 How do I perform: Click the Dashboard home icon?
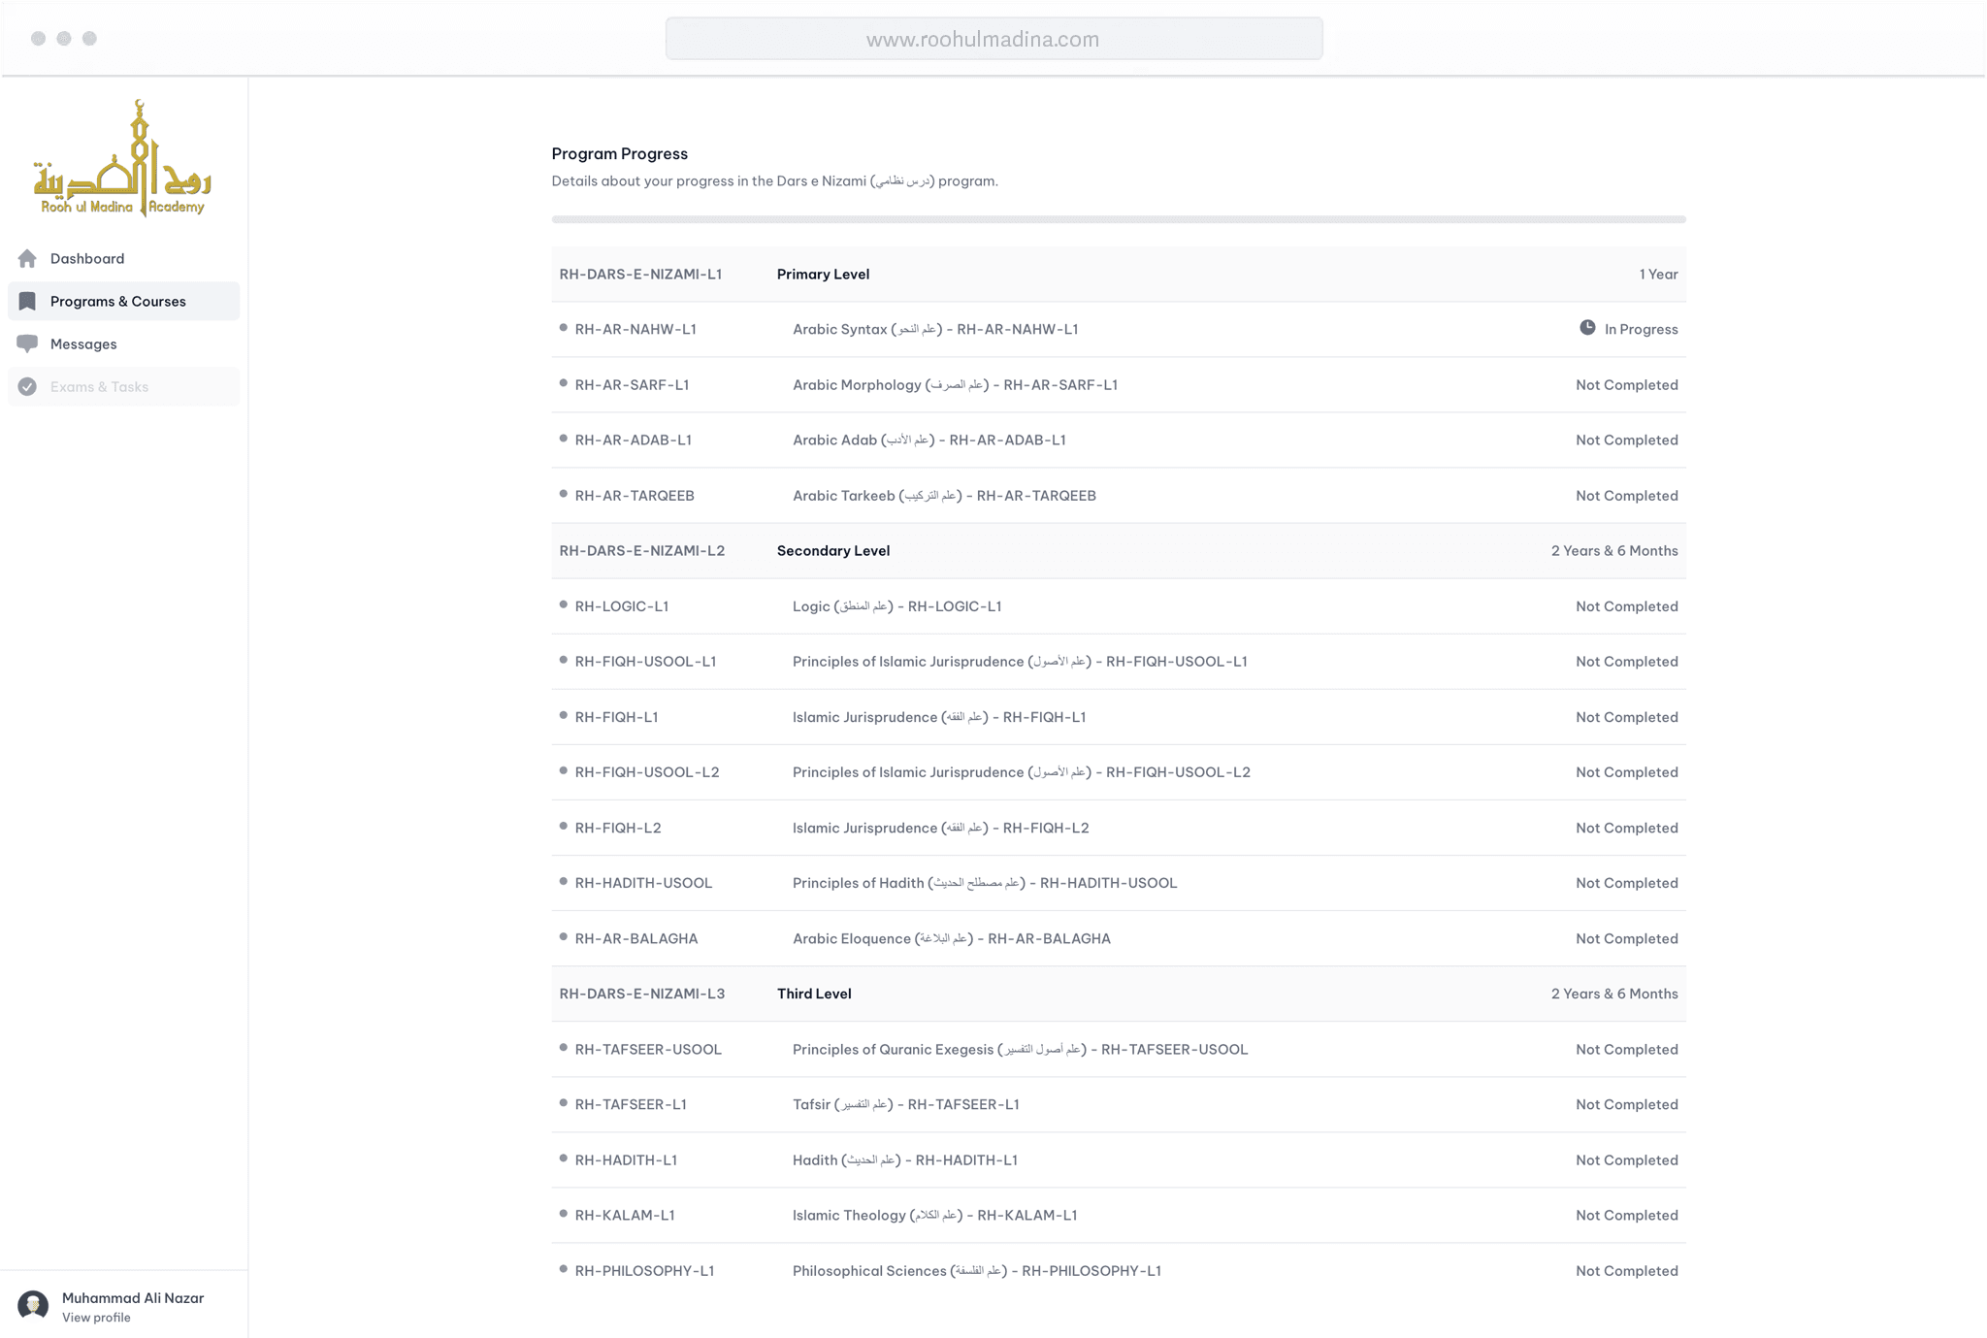27,258
